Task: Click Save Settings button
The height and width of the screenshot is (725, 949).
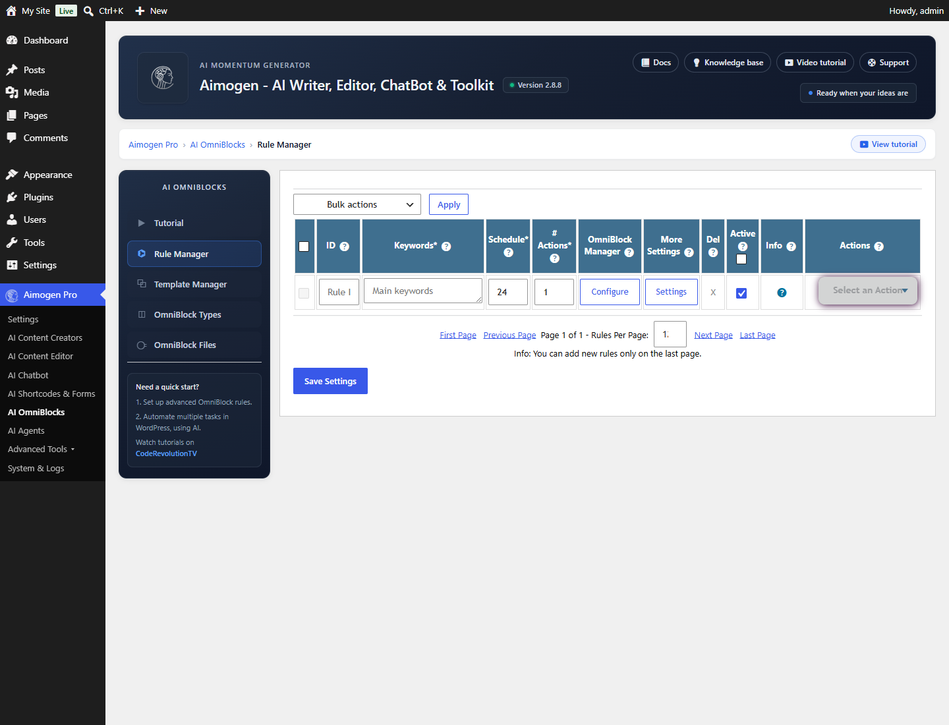Action: [330, 381]
